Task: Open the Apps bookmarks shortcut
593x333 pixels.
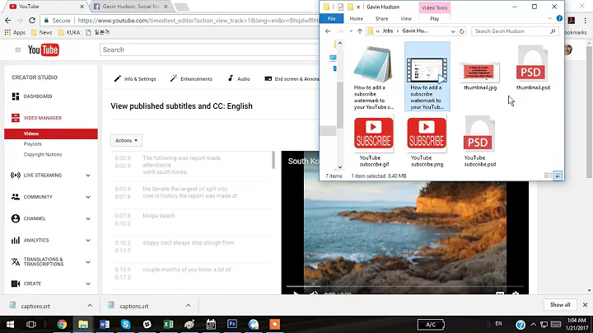Action: pyautogui.click(x=15, y=32)
